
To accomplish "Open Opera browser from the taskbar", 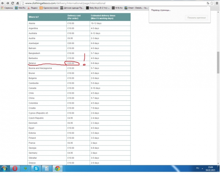I will (x=15, y=169).
